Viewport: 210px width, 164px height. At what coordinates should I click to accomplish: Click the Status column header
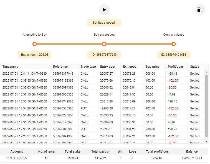pos(194,67)
